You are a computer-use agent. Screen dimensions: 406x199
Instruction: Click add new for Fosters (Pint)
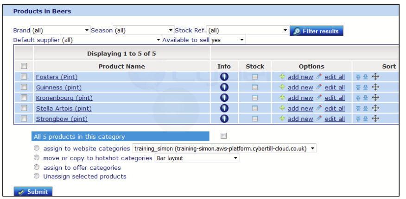click(300, 77)
